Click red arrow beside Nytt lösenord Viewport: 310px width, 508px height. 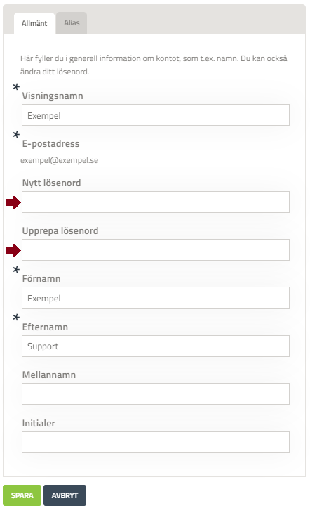(13, 203)
